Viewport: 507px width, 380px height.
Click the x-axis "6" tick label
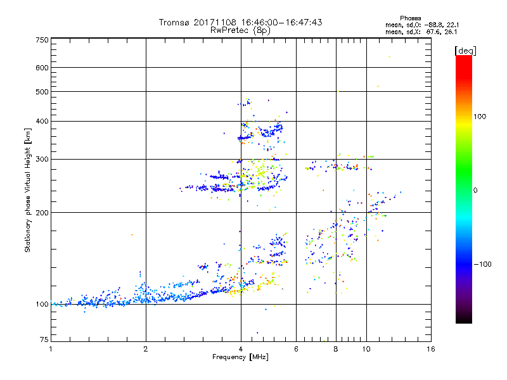click(296, 349)
